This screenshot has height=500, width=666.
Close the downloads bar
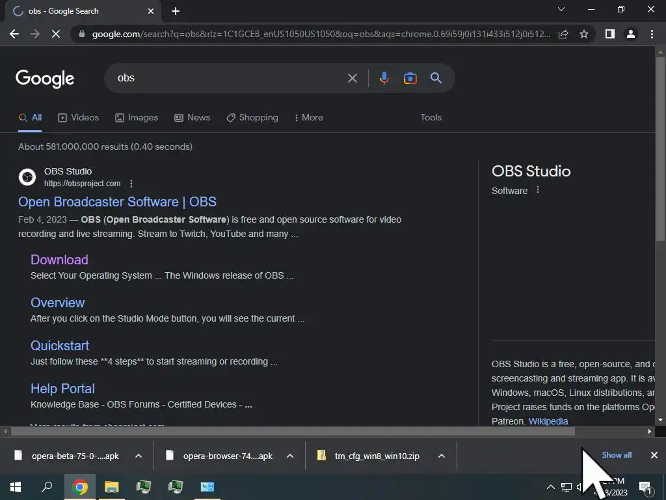point(654,455)
